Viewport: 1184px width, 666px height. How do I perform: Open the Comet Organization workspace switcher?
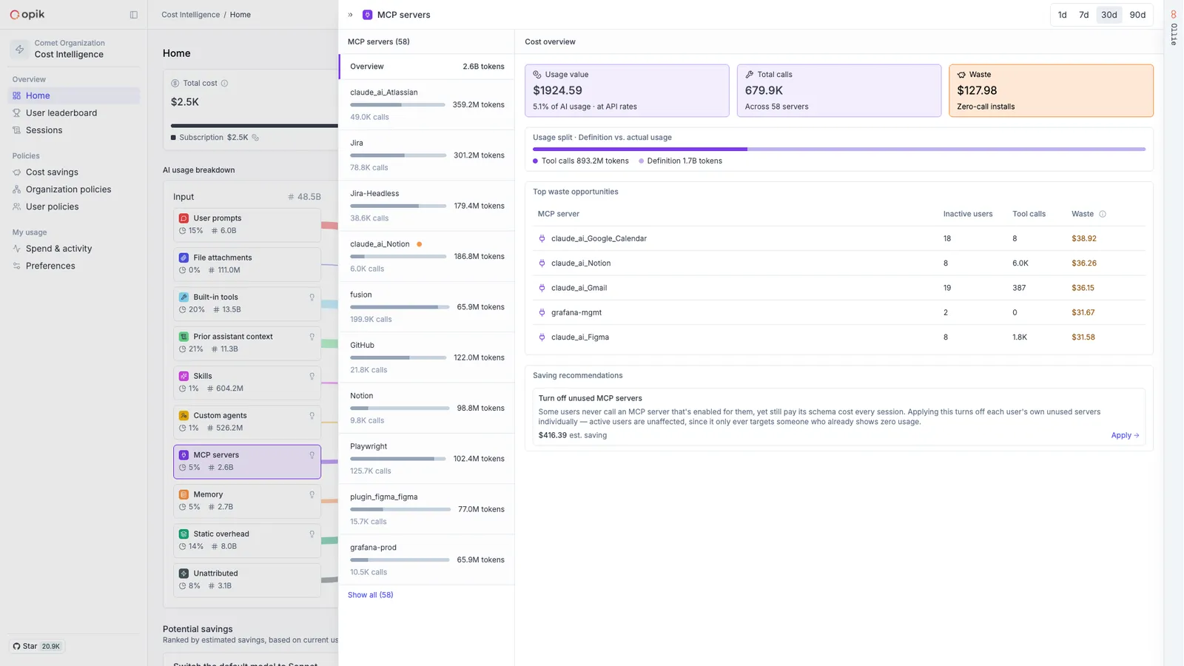[74, 49]
